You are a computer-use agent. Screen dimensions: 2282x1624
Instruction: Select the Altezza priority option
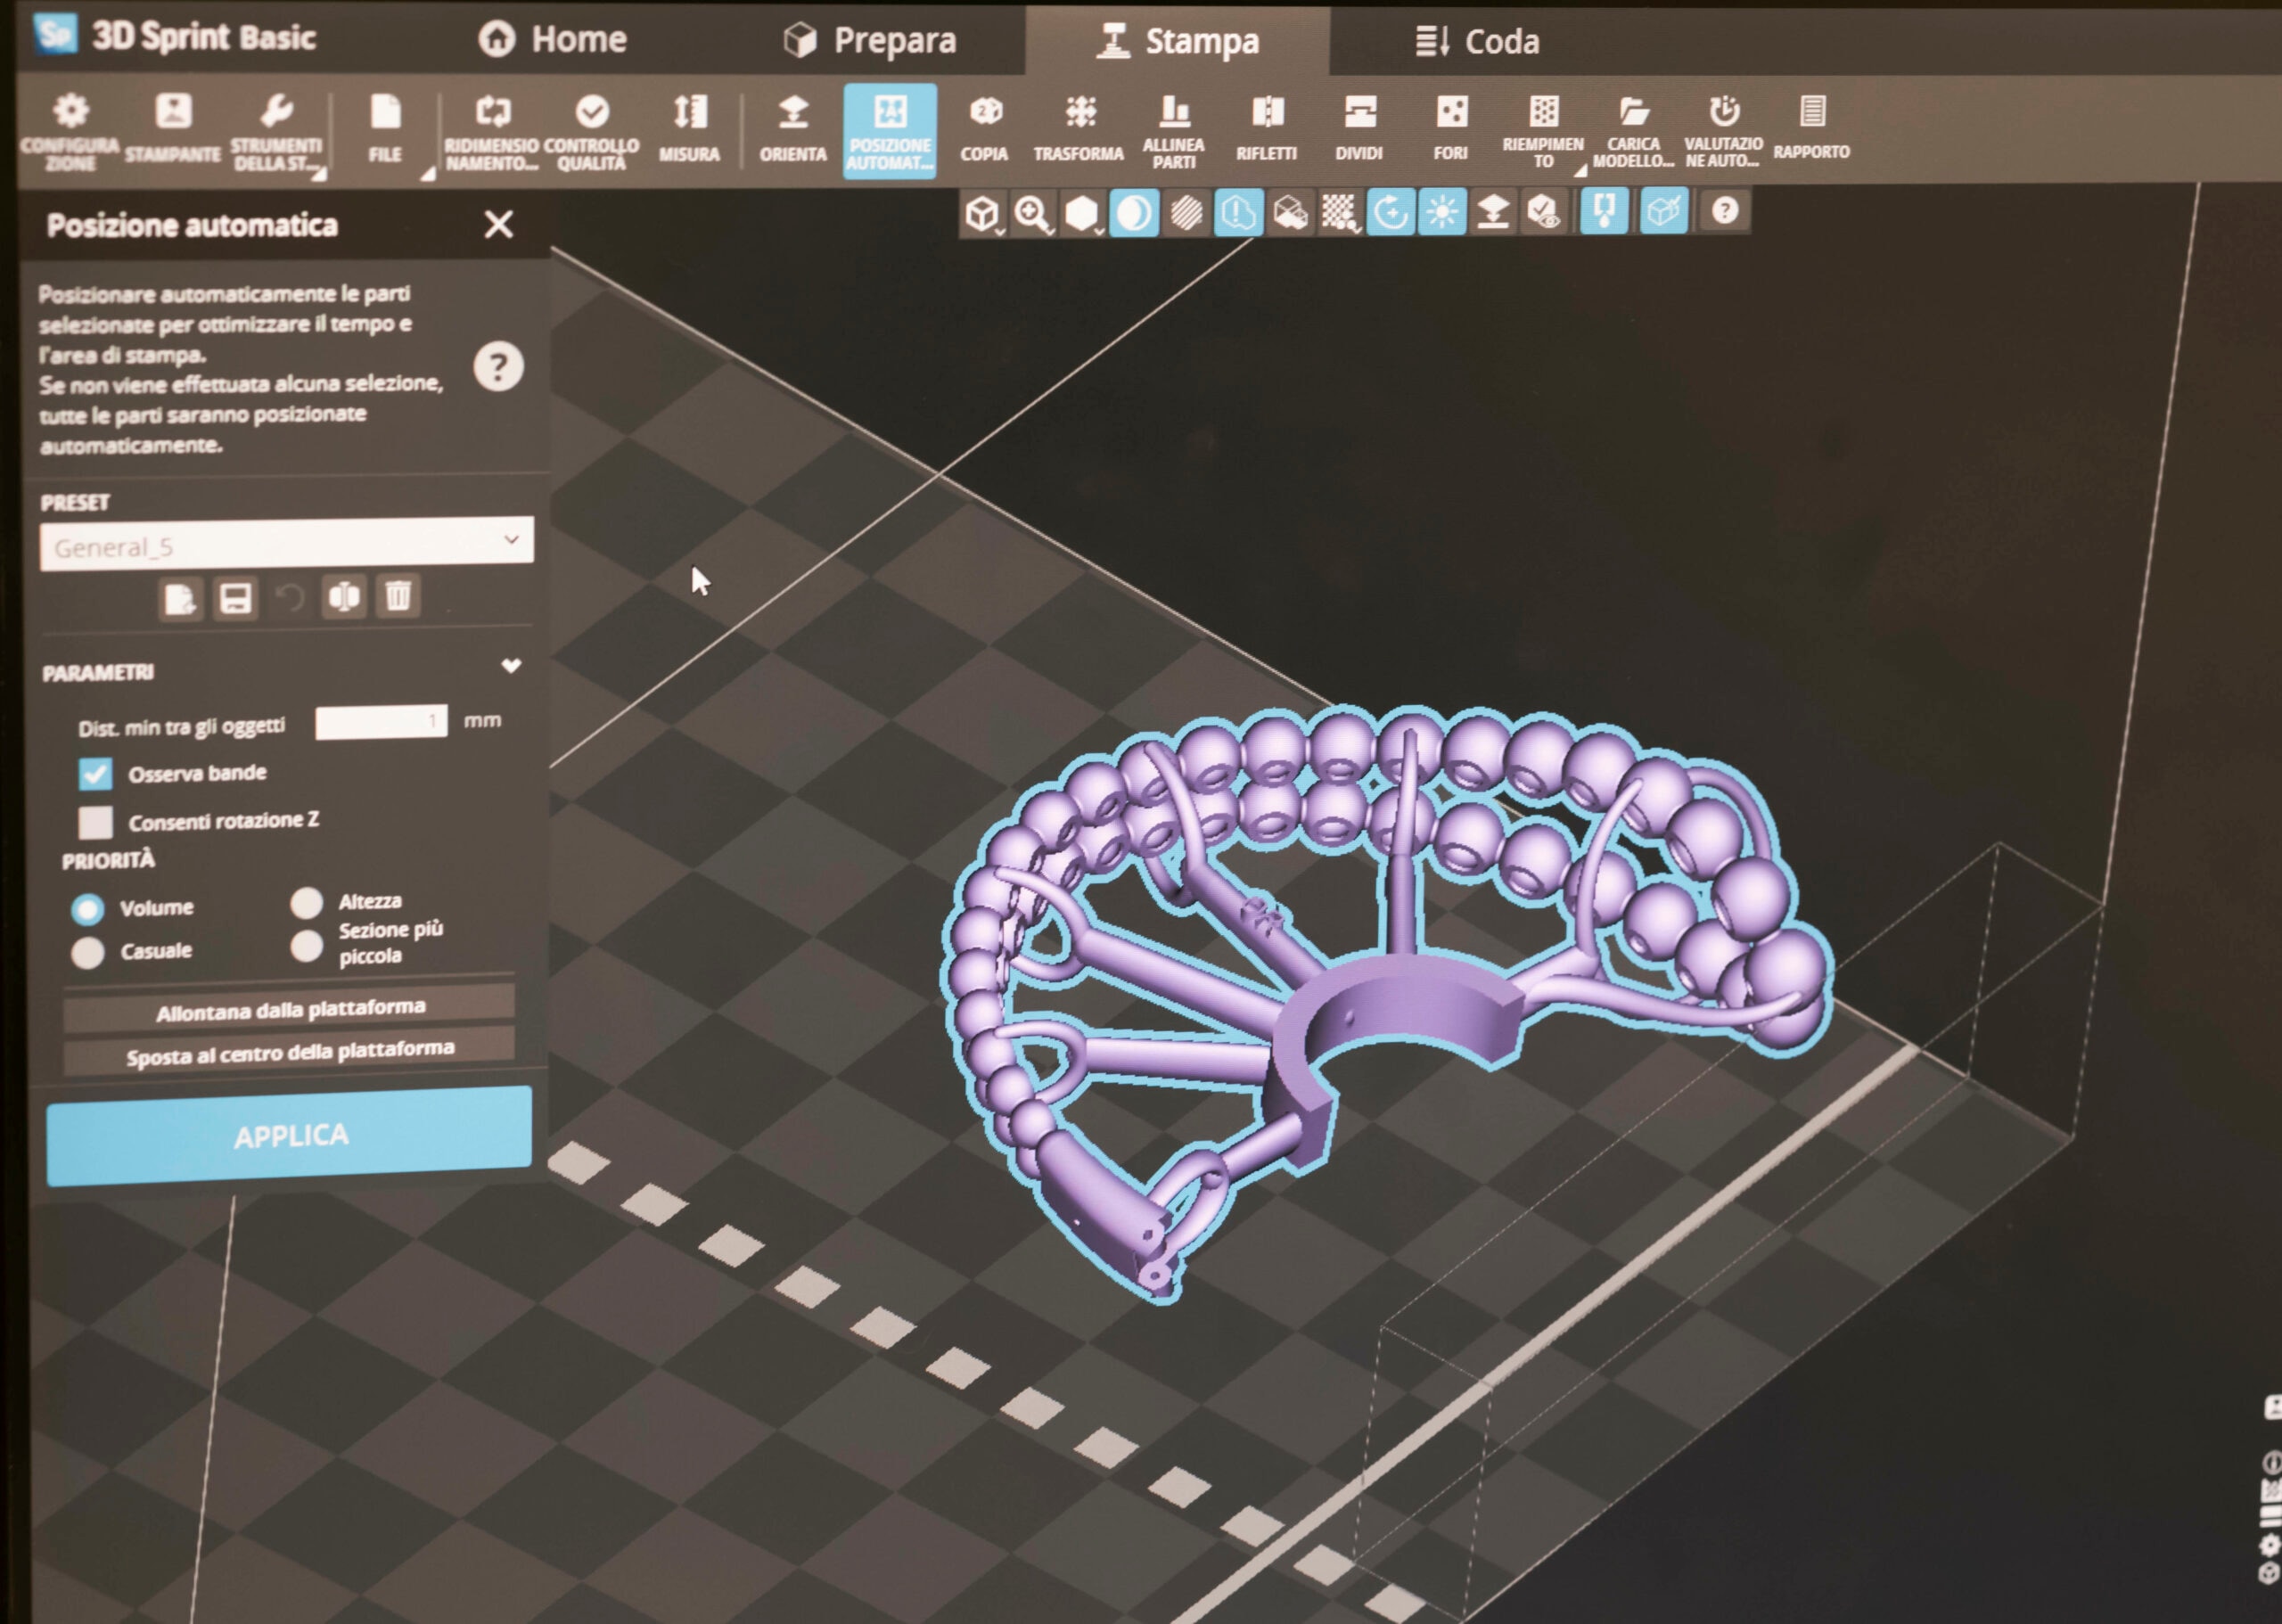coord(307,902)
